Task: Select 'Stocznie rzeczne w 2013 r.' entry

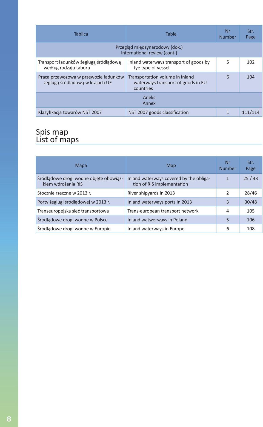Action: pos(64,193)
